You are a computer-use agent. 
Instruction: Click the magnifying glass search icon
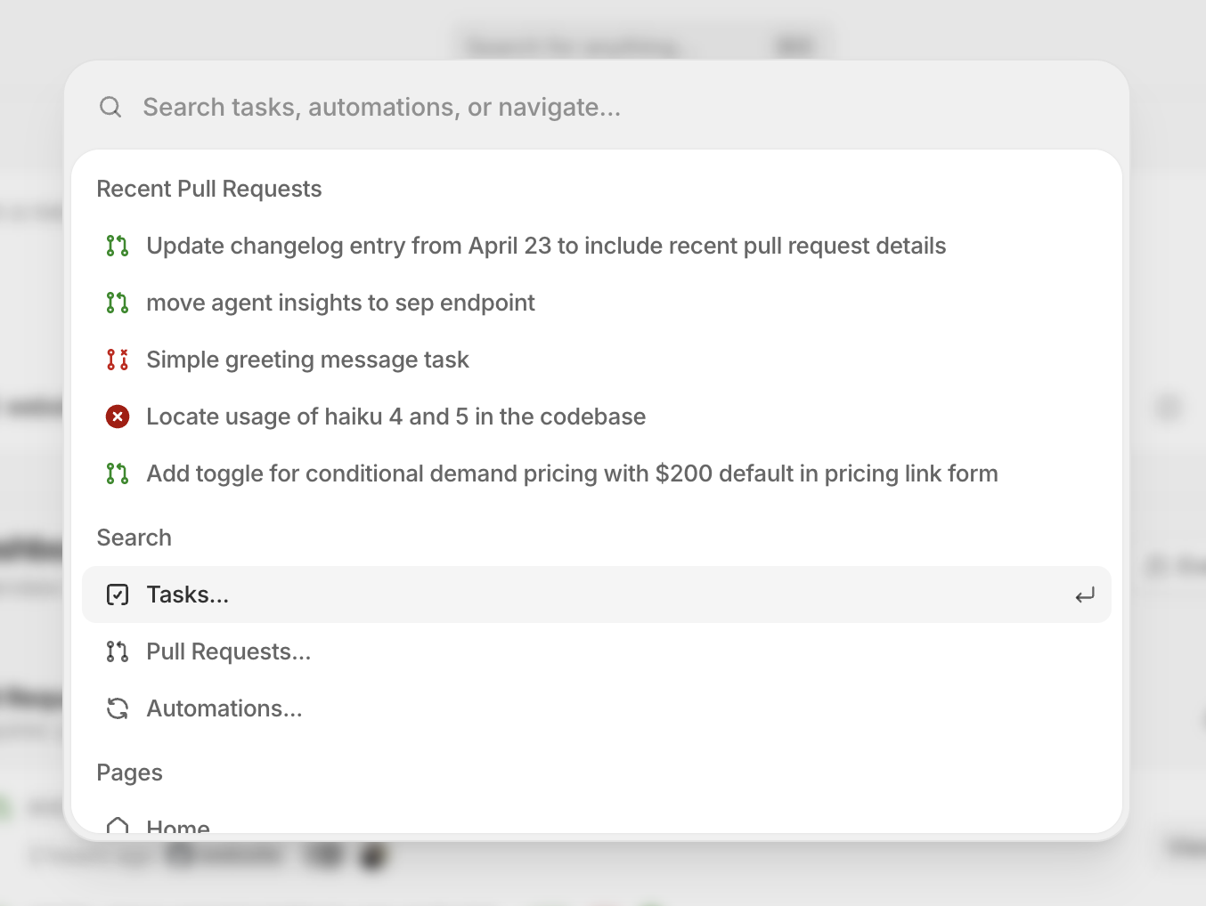[x=110, y=107]
